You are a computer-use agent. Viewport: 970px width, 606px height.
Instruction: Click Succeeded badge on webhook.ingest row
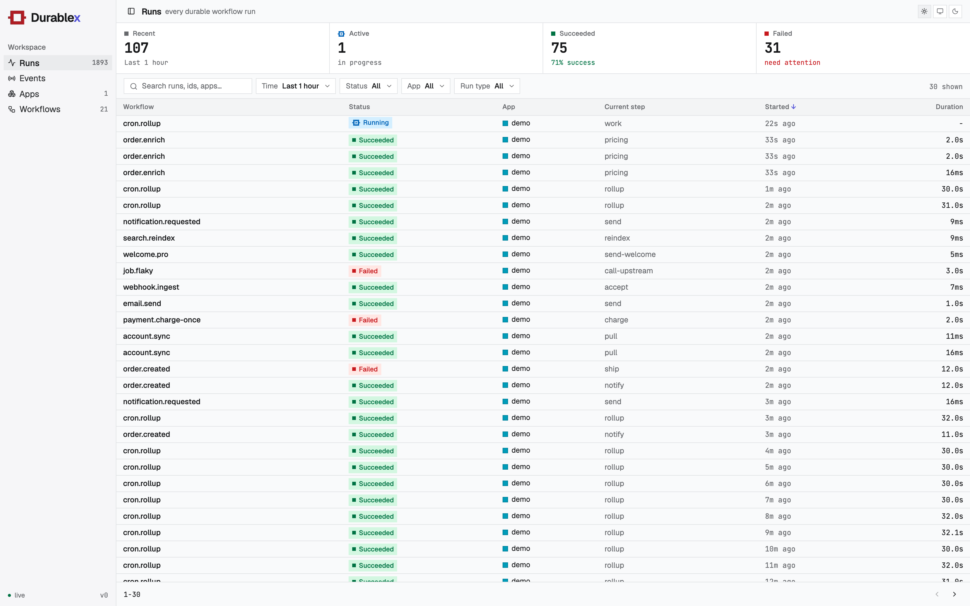click(x=372, y=287)
